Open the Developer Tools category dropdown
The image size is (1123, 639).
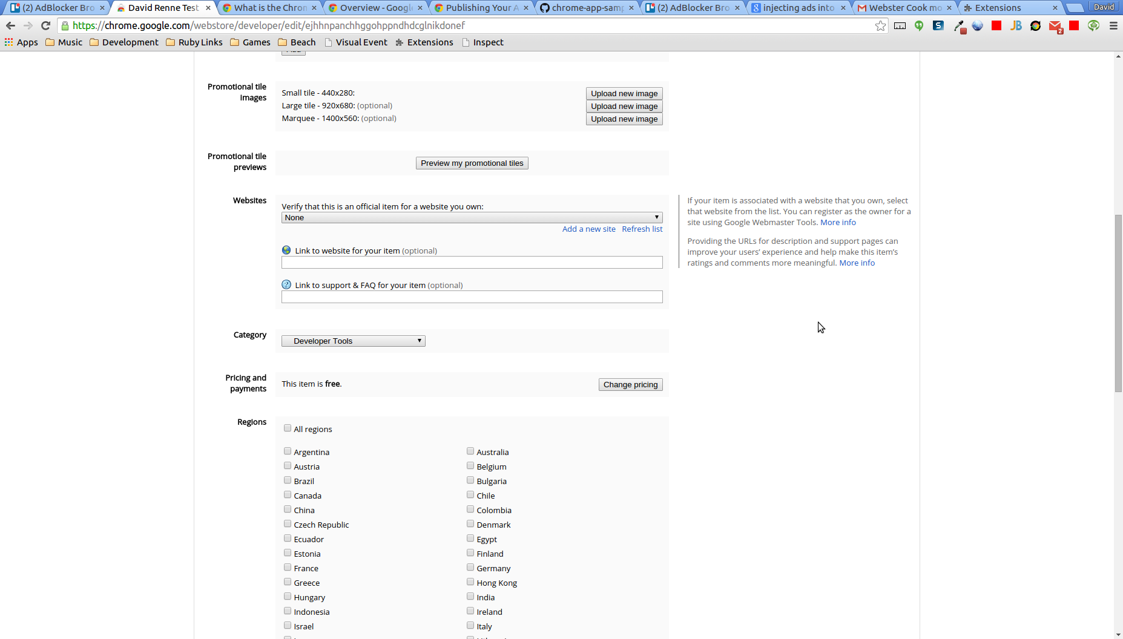pos(353,341)
